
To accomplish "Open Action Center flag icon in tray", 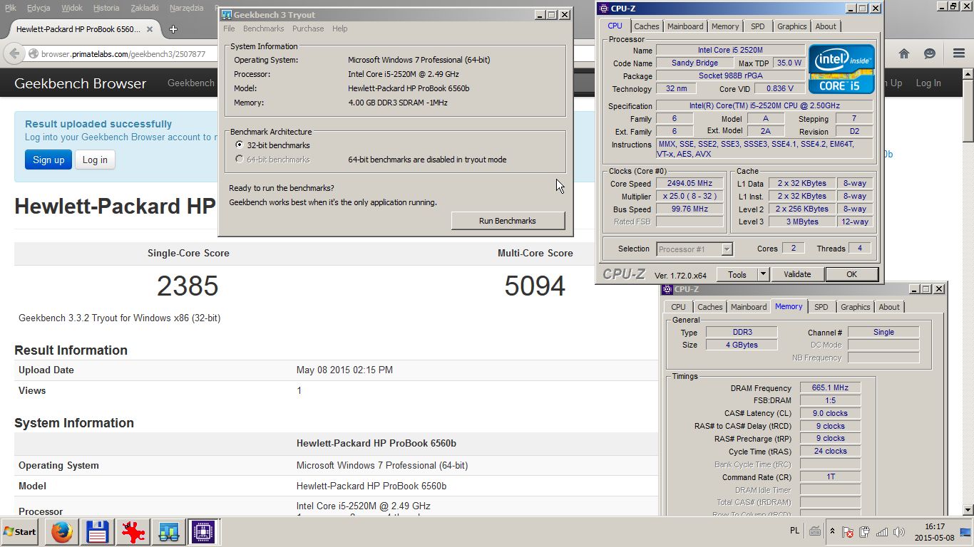I will (x=848, y=532).
